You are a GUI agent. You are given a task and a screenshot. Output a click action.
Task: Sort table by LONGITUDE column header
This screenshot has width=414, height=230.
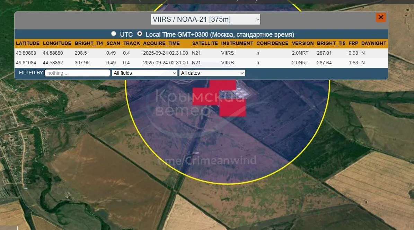point(57,44)
